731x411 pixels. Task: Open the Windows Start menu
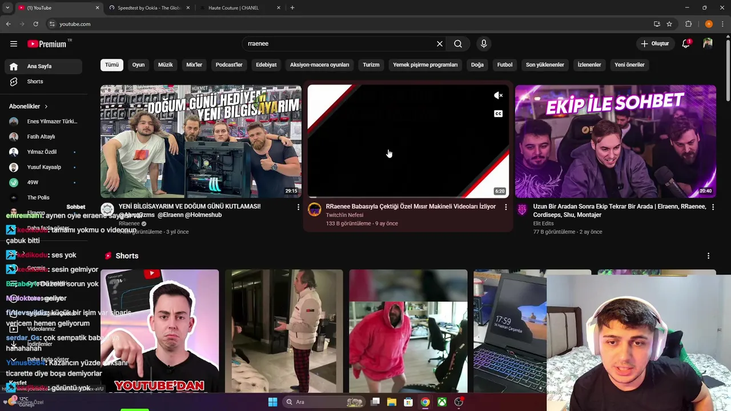pos(272,402)
